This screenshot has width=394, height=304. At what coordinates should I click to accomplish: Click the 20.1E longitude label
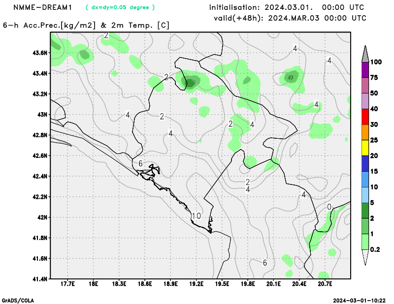click(273, 284)
